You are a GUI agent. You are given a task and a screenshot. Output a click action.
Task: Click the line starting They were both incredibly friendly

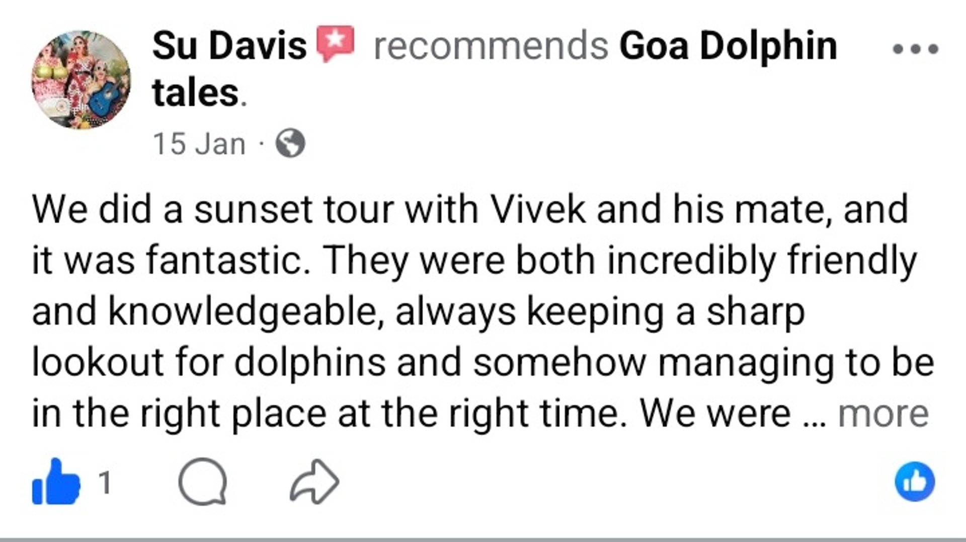click(x=474, y=261)
